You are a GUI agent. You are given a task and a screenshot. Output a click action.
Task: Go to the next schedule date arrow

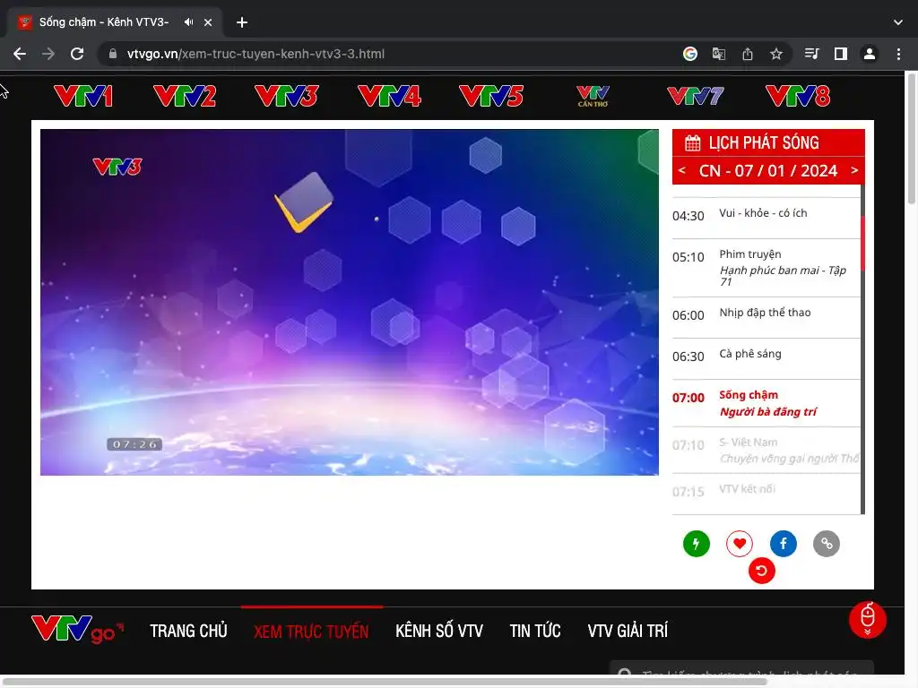[854, 170]
